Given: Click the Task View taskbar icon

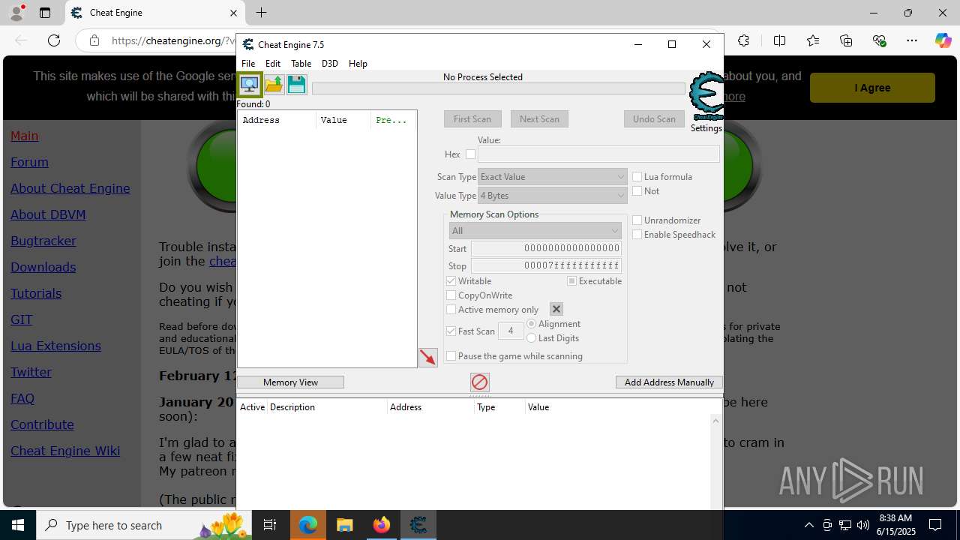Looking at the screenshot, I should coord(271,525).
